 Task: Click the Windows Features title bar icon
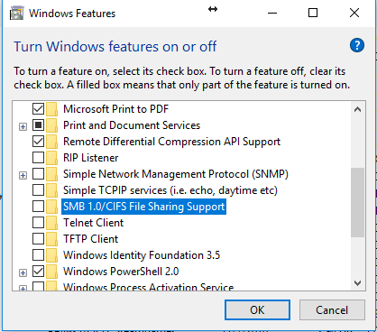coord(17,14)
